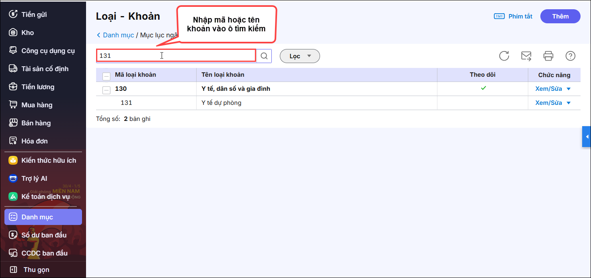Click the keyboard icon beside Phím tắt
The image size is (591, 278).
(x=499, y=16)
